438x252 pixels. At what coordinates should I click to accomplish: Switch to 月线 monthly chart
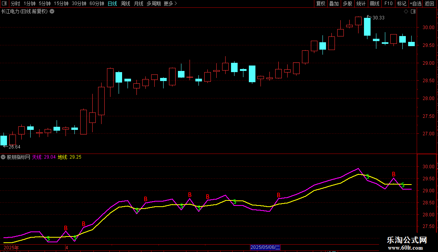(138, 3)
